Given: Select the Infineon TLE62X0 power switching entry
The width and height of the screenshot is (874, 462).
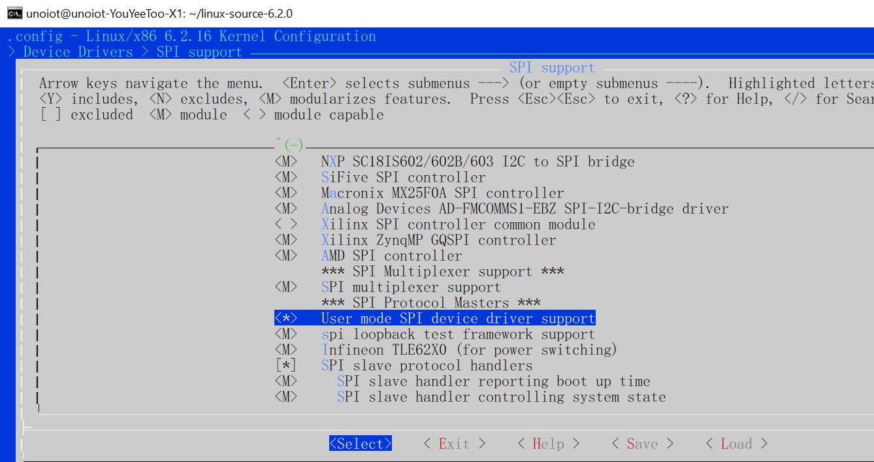Looking at the screenshot, I should pyautogui.click(x=469, y=350).
